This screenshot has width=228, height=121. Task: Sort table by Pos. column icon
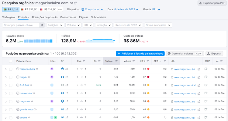(84, 61)
